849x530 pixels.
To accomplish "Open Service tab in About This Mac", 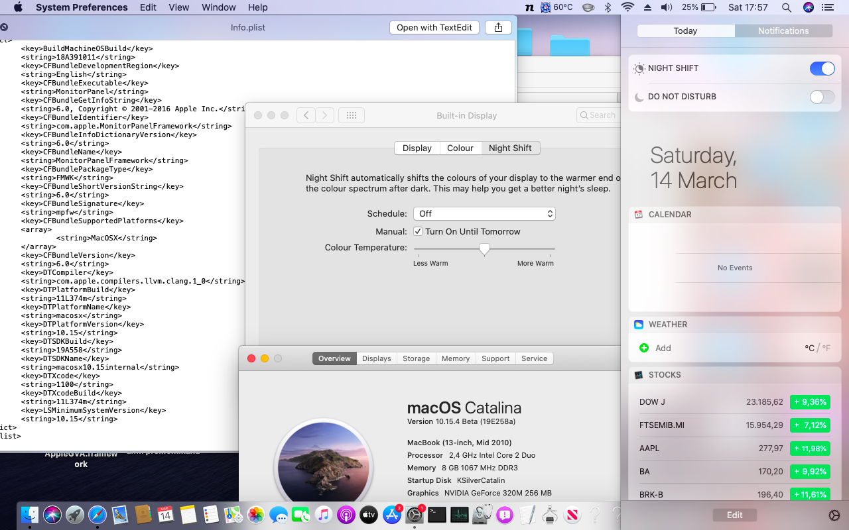I will [x=534, y=358].
